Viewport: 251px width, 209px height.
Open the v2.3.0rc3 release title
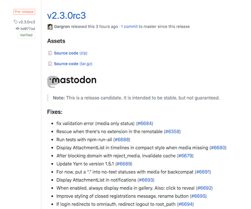pyautogui.click(x=66, y=16)
